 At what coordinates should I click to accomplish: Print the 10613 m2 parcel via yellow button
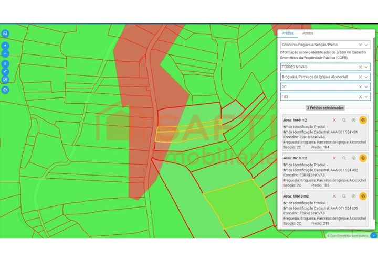click(x=363, y=196)
